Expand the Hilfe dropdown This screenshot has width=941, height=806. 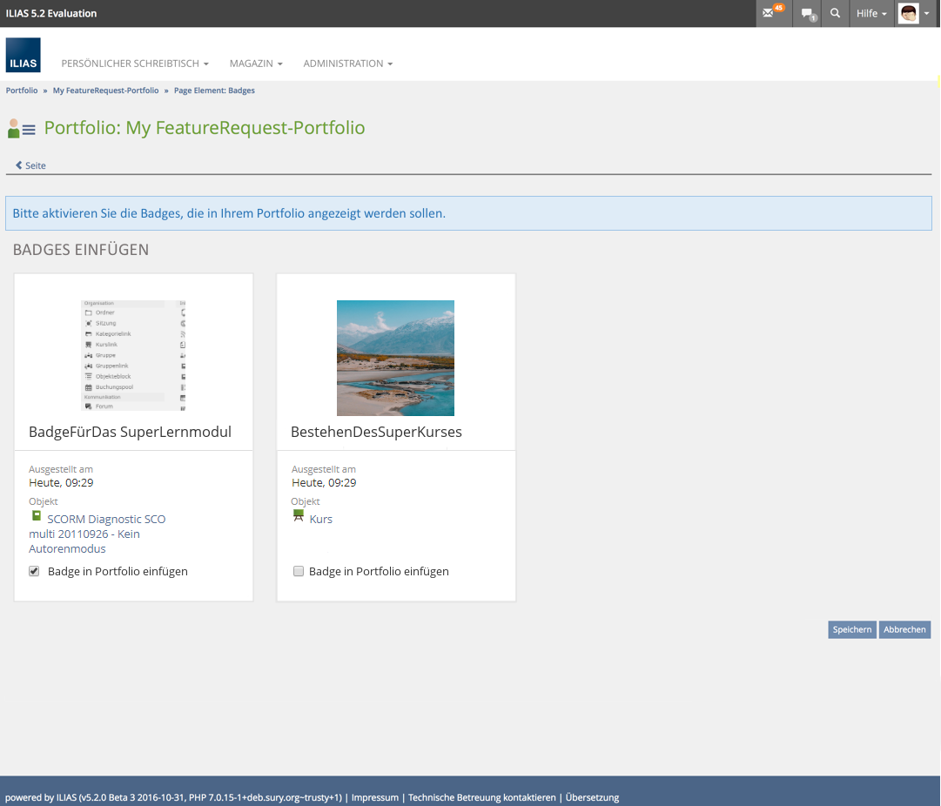871,14
